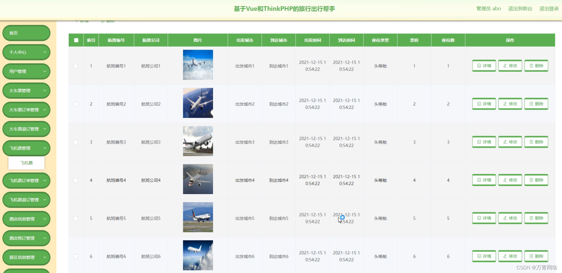Open 详情 for flight 航班编号5

484,218
